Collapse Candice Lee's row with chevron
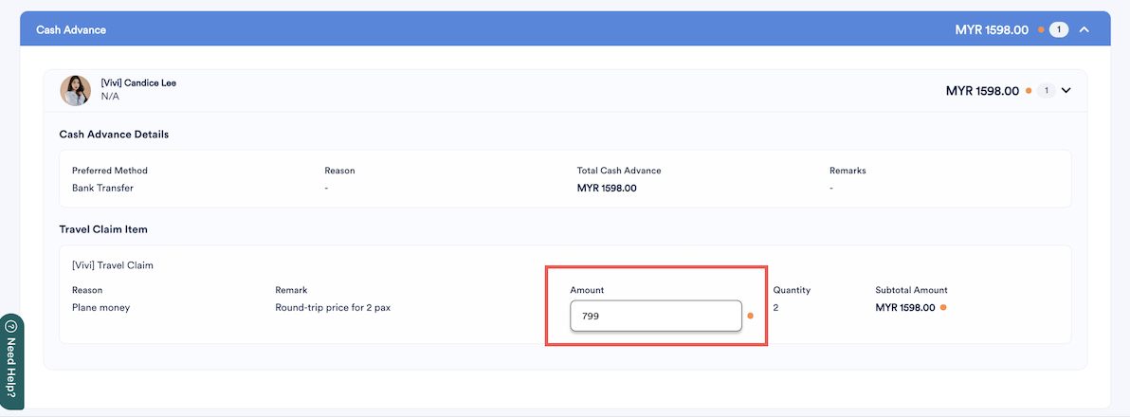The image size is (1130, 417). [1066, 91]
